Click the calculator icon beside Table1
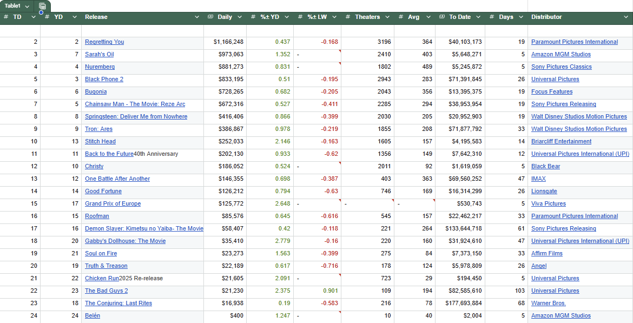This screenshot has height=323, width=633. point(43,6)
